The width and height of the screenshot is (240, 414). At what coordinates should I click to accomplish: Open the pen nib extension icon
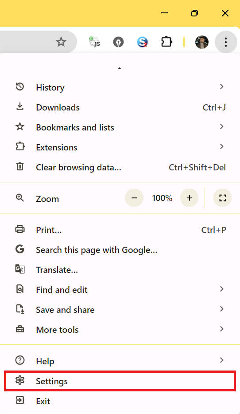[x=118, y=42]
